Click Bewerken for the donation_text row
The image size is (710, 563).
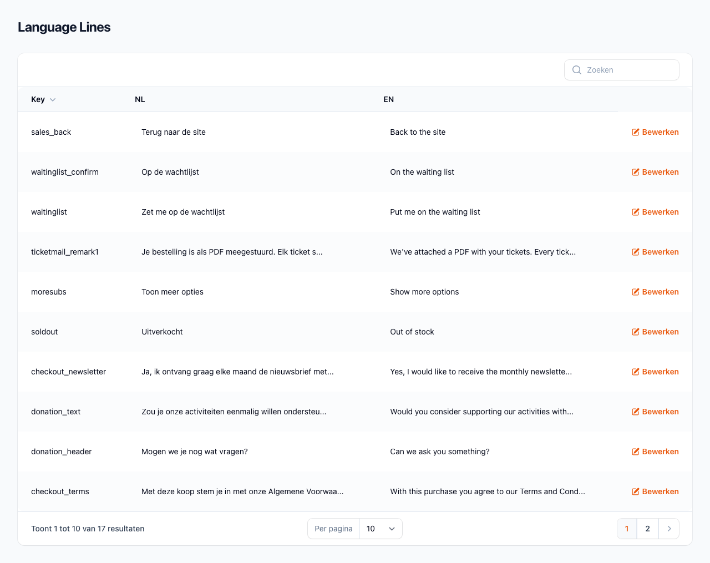click(660, 412)
